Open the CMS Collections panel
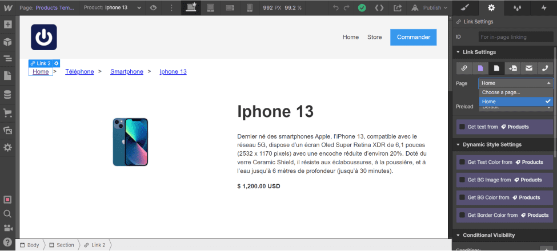557x251 pixels. tap(7, 95)
